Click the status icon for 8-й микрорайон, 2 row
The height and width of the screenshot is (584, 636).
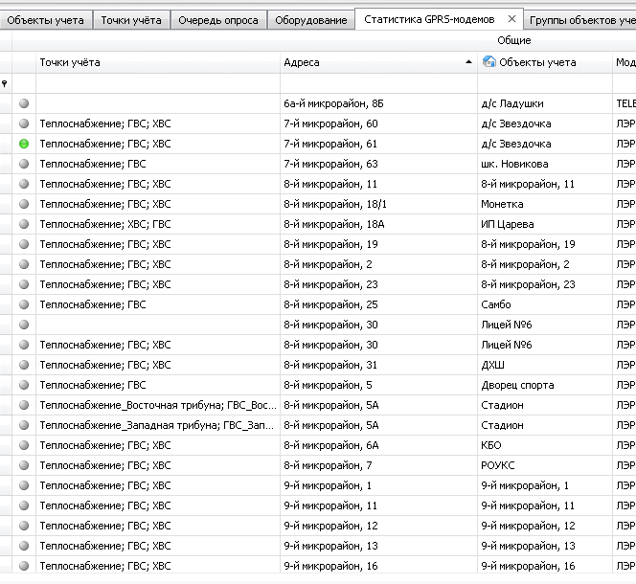coord(24,264)
